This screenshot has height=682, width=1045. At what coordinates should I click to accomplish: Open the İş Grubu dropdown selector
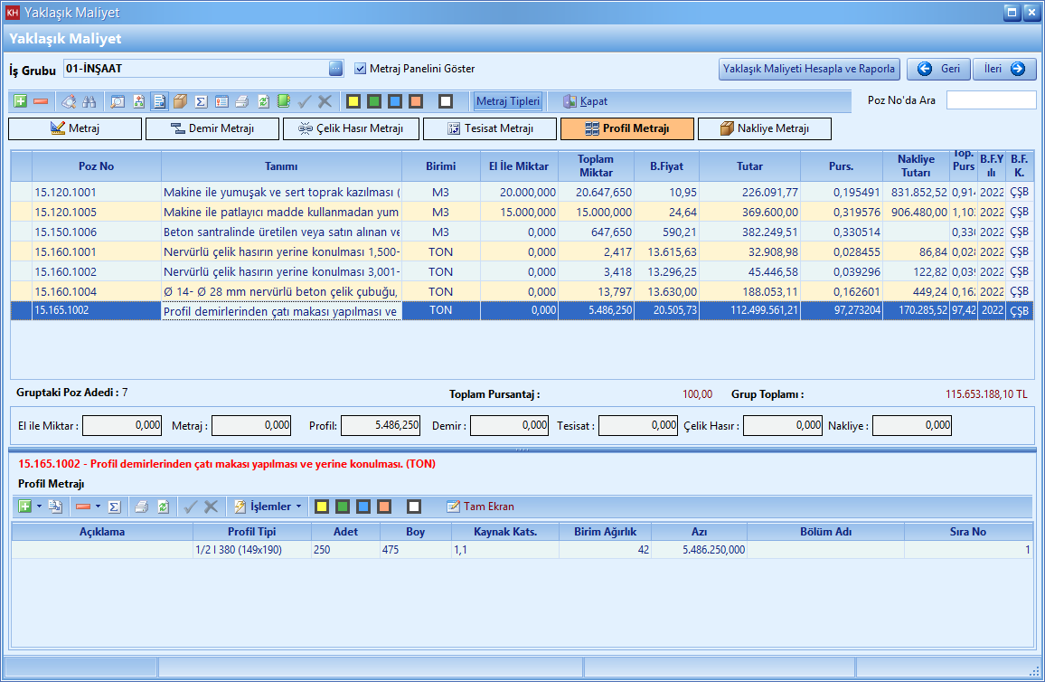pos(335,69)
